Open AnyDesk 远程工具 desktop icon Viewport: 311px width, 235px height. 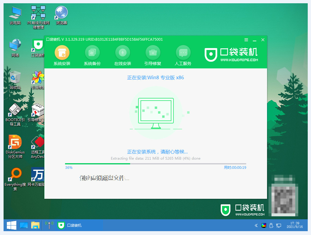37,147
